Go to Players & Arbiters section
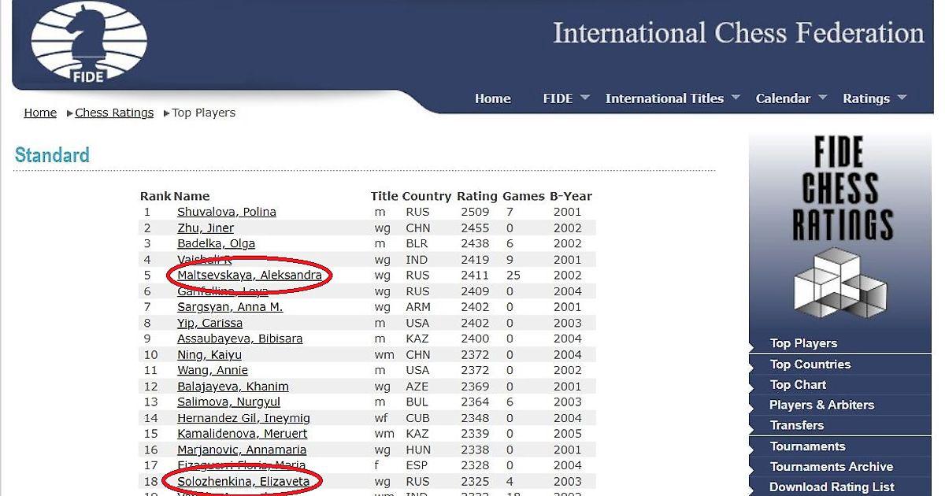This screenshot has height=496, width=945. (821, 405)
